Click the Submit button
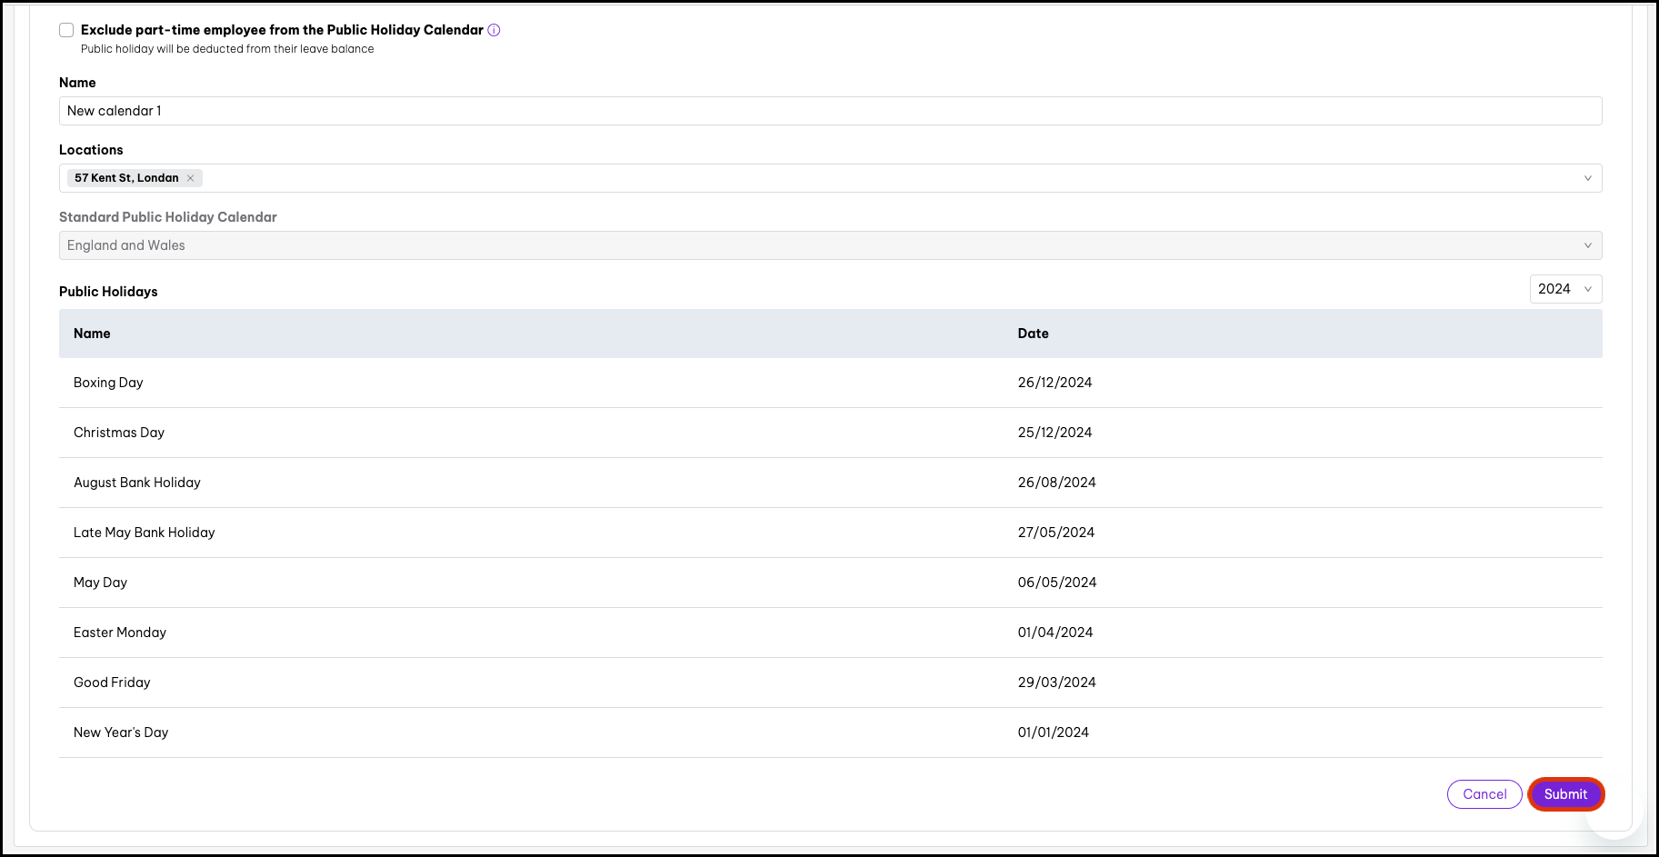Viewport: 1659px width, 857px height. tap(1565, 794)
